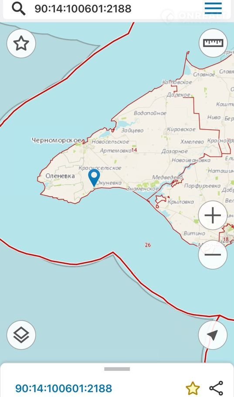Select the ruler measurement tool
The width and height of the screenshot is (234, 397).
[213, 43]
